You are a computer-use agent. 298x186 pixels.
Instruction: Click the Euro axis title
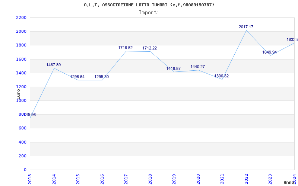click(18, 94)
